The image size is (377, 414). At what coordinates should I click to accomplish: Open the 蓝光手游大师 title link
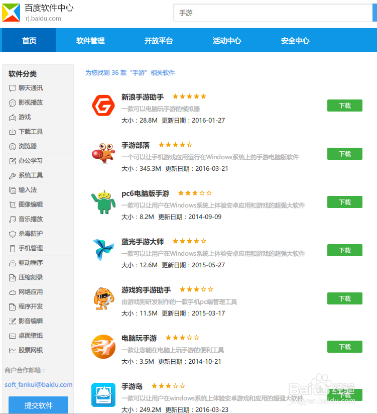tap(143, 242)
